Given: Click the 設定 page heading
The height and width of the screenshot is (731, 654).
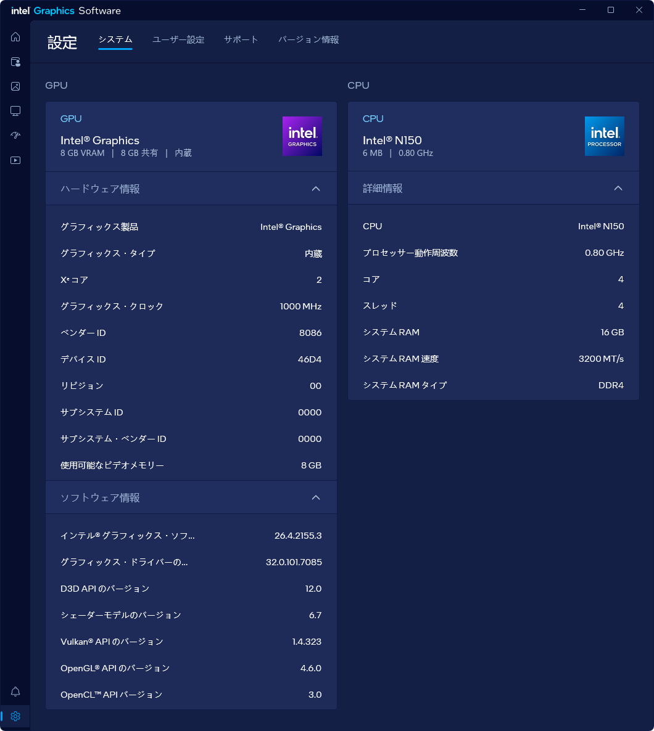Looking at the screenshot, I should (x=62, y=43).
